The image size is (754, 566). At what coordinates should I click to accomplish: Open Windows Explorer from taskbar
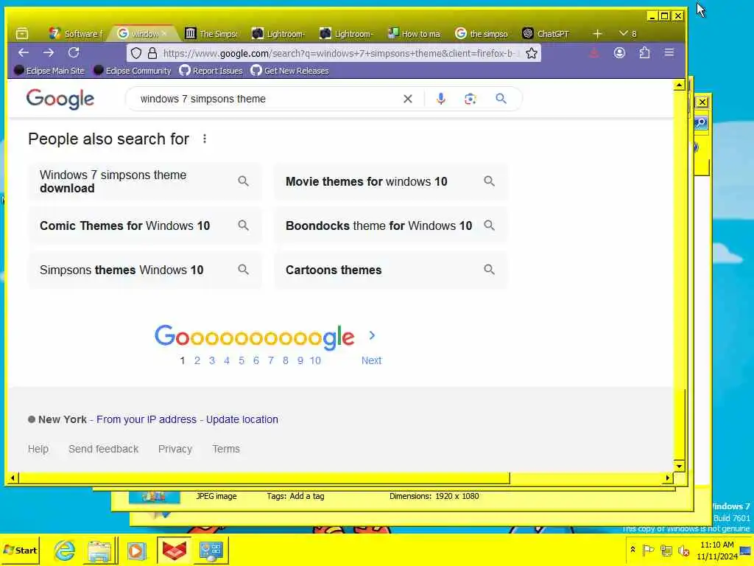tap(99, 551)
